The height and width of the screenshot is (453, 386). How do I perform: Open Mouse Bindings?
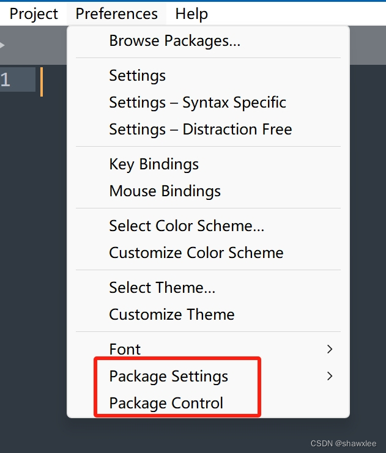pos(208,191)
